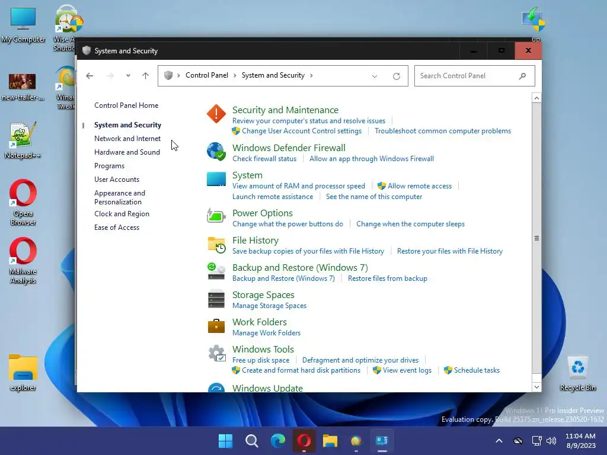The height and width of the screenshot is (455, 607).
Task: Click Restore your files with File History
Action: (450, 251)
